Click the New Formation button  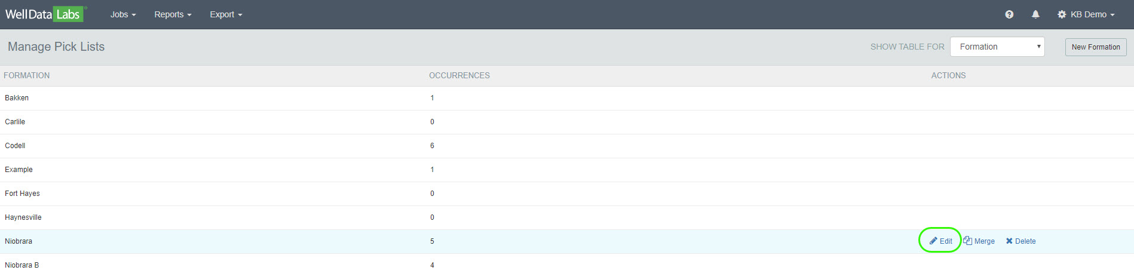[1095, 47]
